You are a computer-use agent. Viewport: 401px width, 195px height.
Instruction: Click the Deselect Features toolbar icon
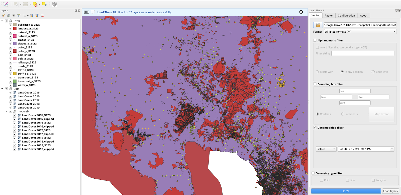35,4
